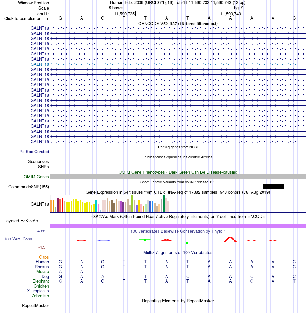This screenshot has height=313, width=306.
Task: Click the RefSeq Curated track label
Action: click(x=34, y=152)
